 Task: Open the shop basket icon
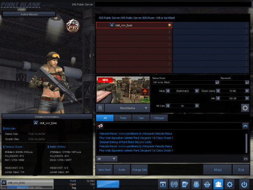[x=207, y=184]
